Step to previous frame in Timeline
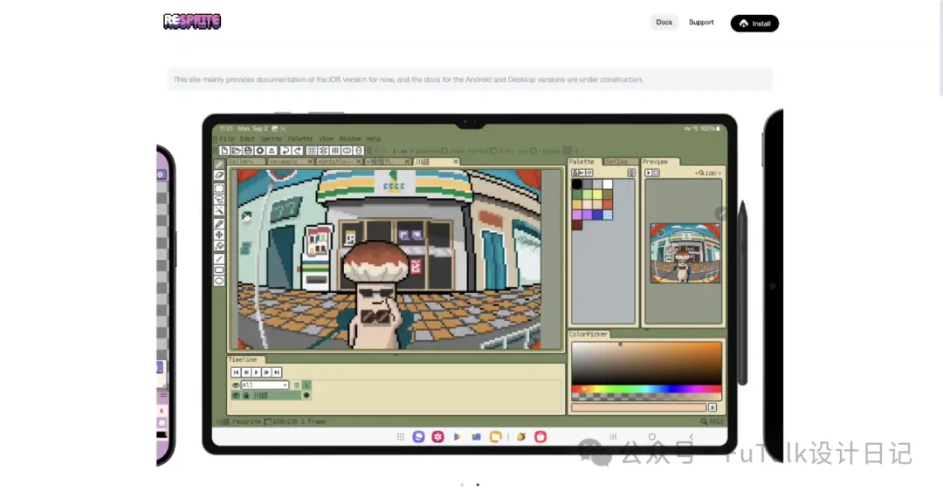Image resolution: width=943 pixels, height=491 pixels. pyautogui.click(x=246, y=372)
